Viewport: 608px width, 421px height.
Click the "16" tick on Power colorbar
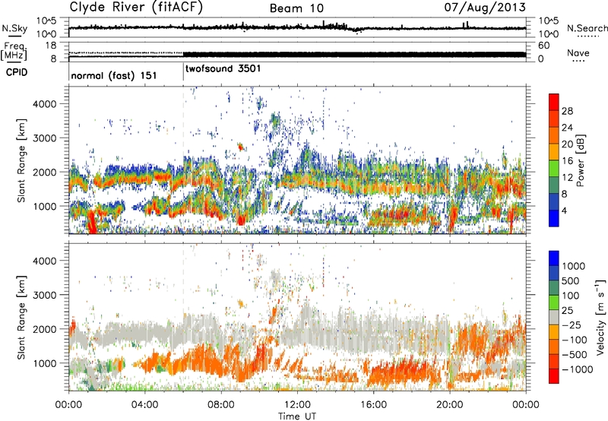click(x=567, y=161)
